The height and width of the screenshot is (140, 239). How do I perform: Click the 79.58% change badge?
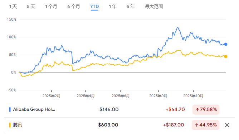pos(206,110)
